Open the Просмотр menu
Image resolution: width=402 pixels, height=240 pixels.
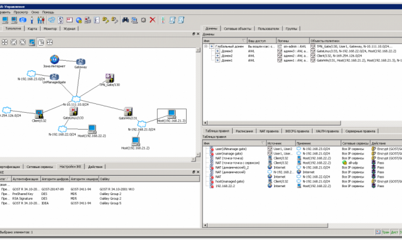point(21,12)
